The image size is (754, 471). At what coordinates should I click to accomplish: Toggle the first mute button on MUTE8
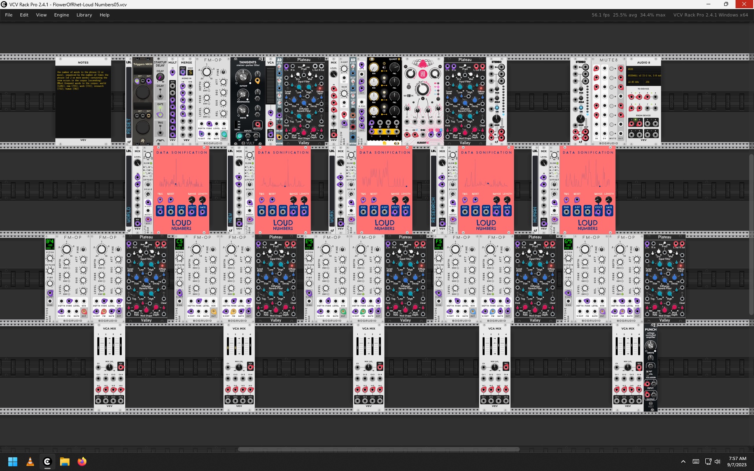tap(611, 68)
